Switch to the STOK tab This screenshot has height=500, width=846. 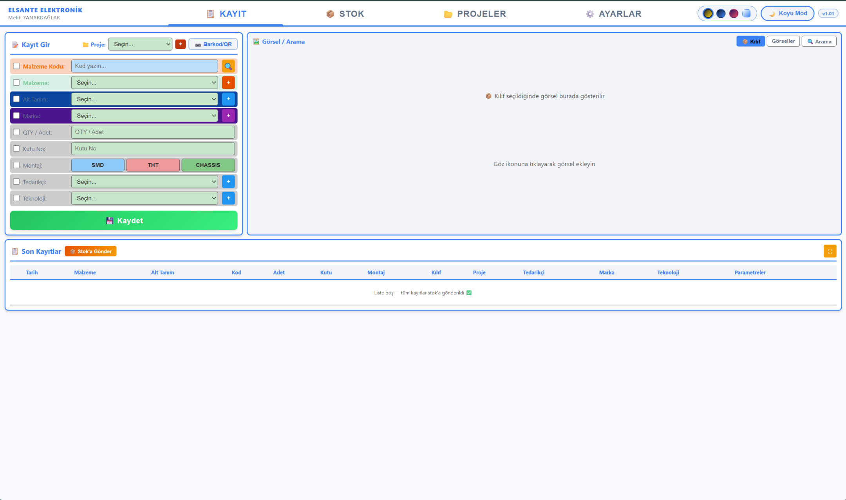tap(345, 14)
